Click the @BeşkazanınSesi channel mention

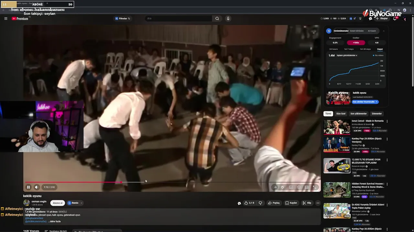coord(34,218)
